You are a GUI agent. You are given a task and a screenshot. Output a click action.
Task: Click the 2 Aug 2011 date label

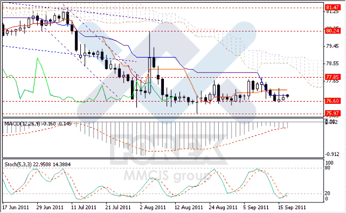153,208
